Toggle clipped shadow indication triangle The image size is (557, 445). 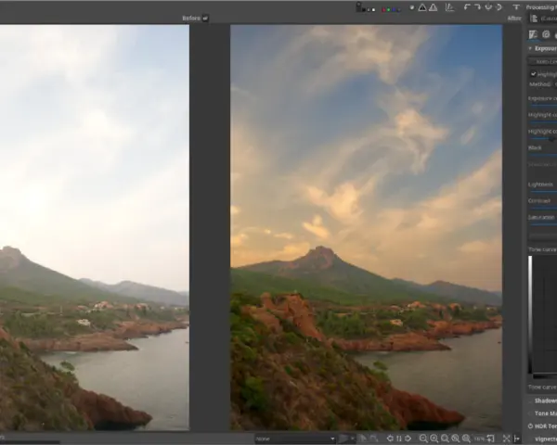[422, 7]
